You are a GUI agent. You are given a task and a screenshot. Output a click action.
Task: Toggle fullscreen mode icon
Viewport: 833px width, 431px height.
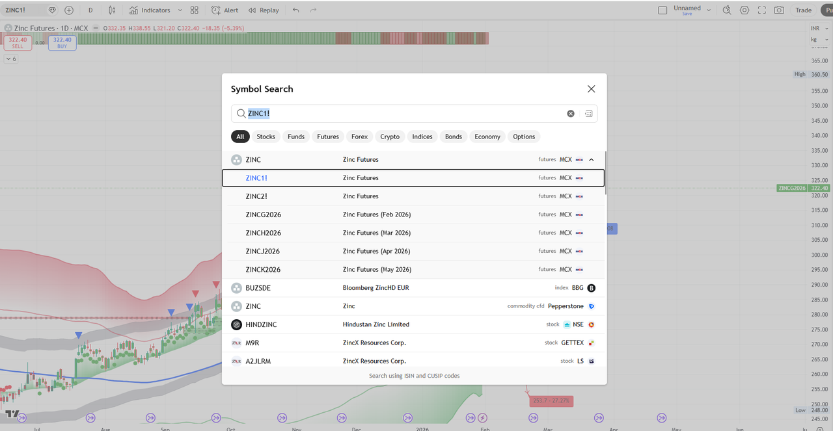761,10
